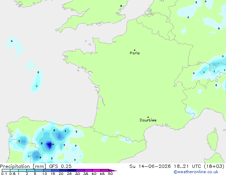Click the forecast date 'Su 14-06-2026'
The width and height of the screenshot is (226, 175).
150,166
